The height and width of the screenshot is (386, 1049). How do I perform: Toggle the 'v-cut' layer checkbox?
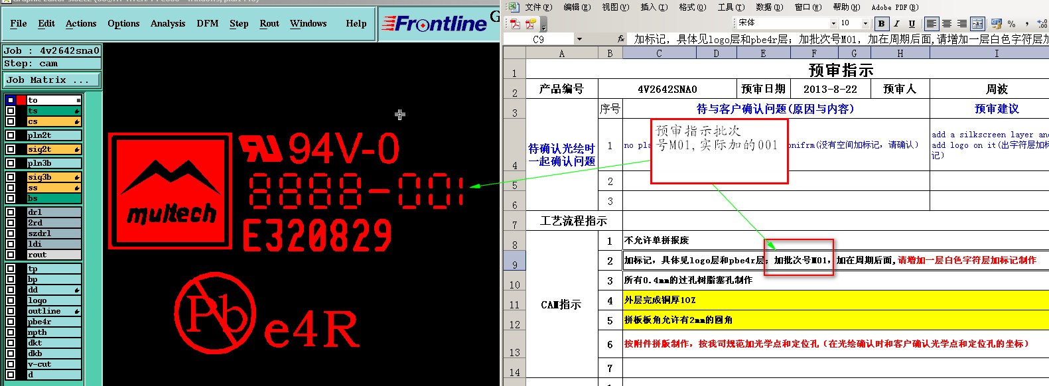click(x=11, y=364)
